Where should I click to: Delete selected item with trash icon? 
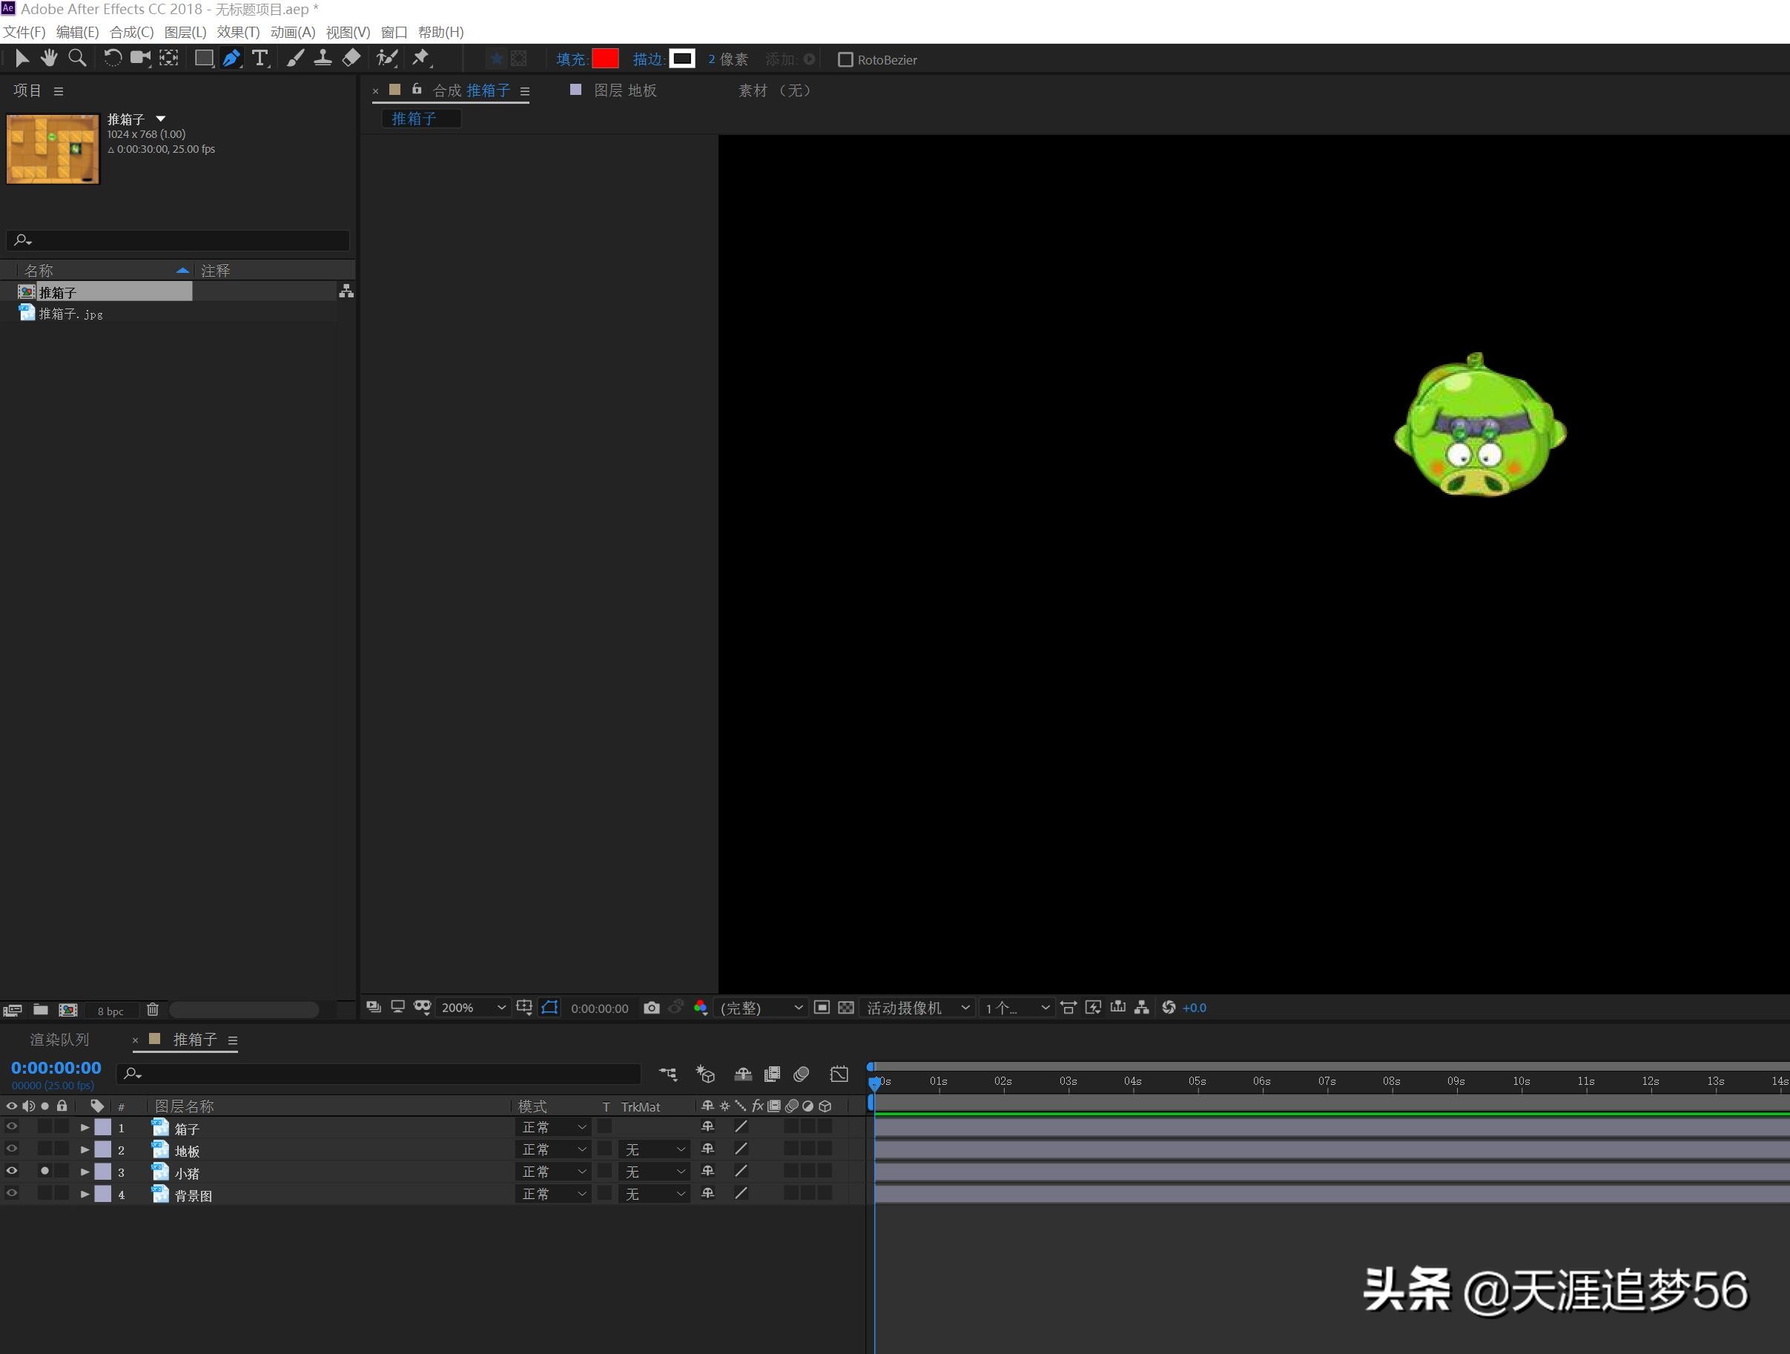click(x=152, y=1009)
